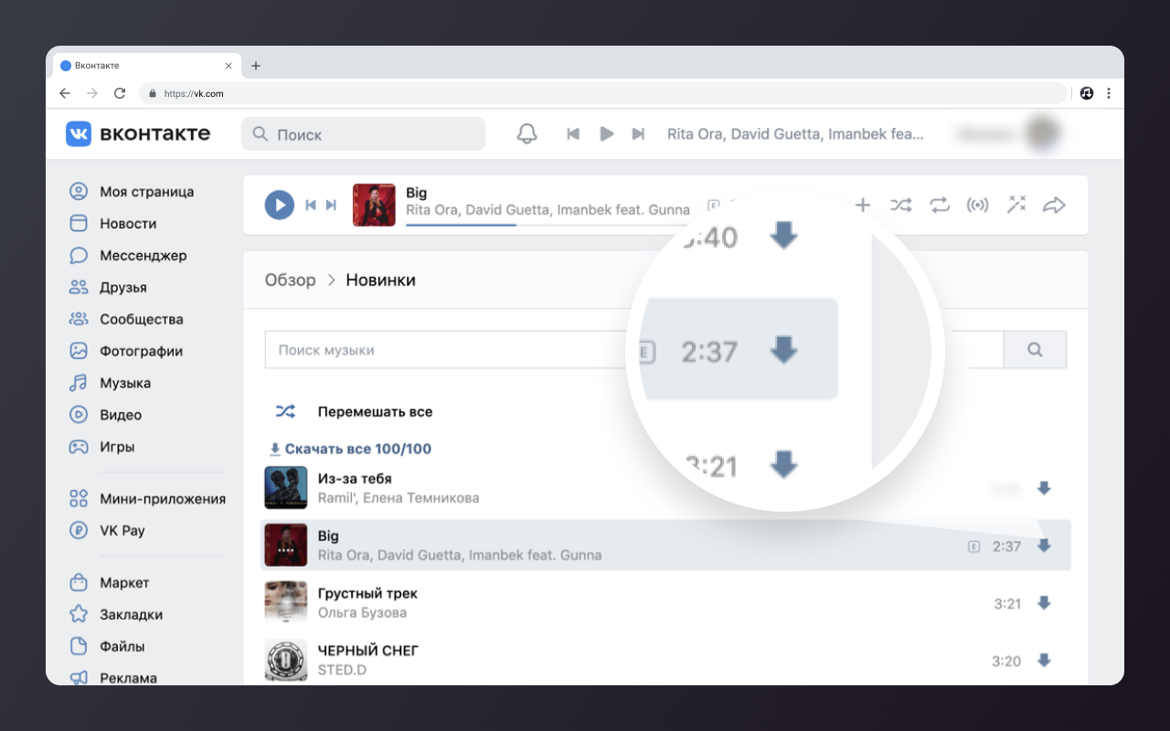Open Музыка in the left sidebar
This screenshot has width=1170, height=731.
(x=124, y=383)
